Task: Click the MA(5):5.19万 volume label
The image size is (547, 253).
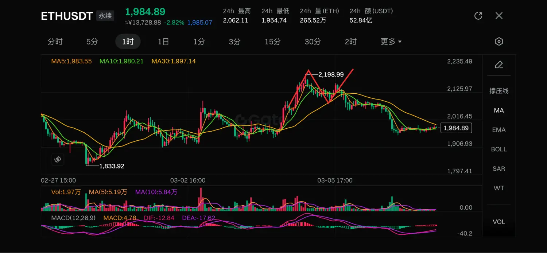Action: pos(108,192)
